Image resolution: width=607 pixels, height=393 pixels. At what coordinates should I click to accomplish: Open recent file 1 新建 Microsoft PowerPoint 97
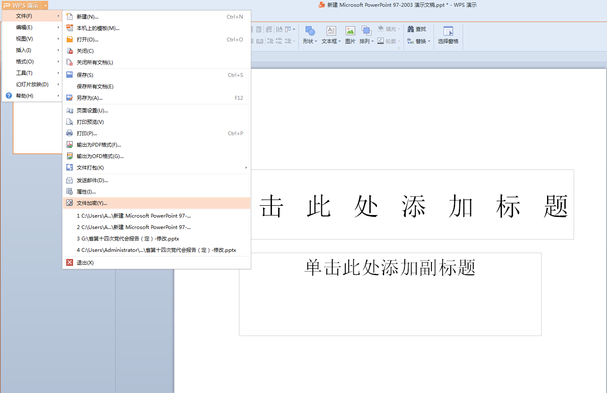click(x=157, y=216)
